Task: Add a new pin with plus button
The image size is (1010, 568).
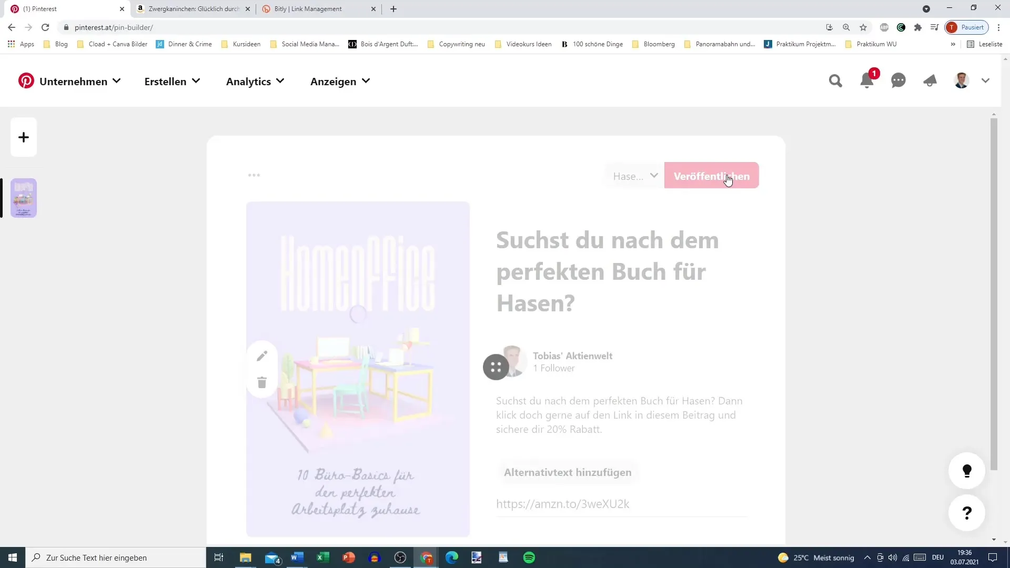Action: click(24, 137)
